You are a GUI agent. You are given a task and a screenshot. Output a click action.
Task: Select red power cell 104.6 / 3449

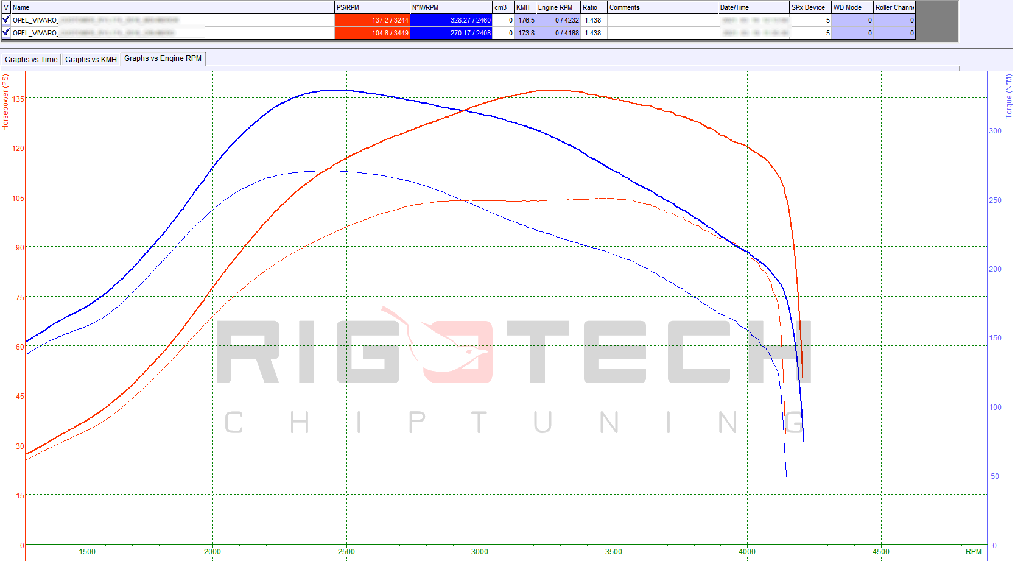(372, 33)
